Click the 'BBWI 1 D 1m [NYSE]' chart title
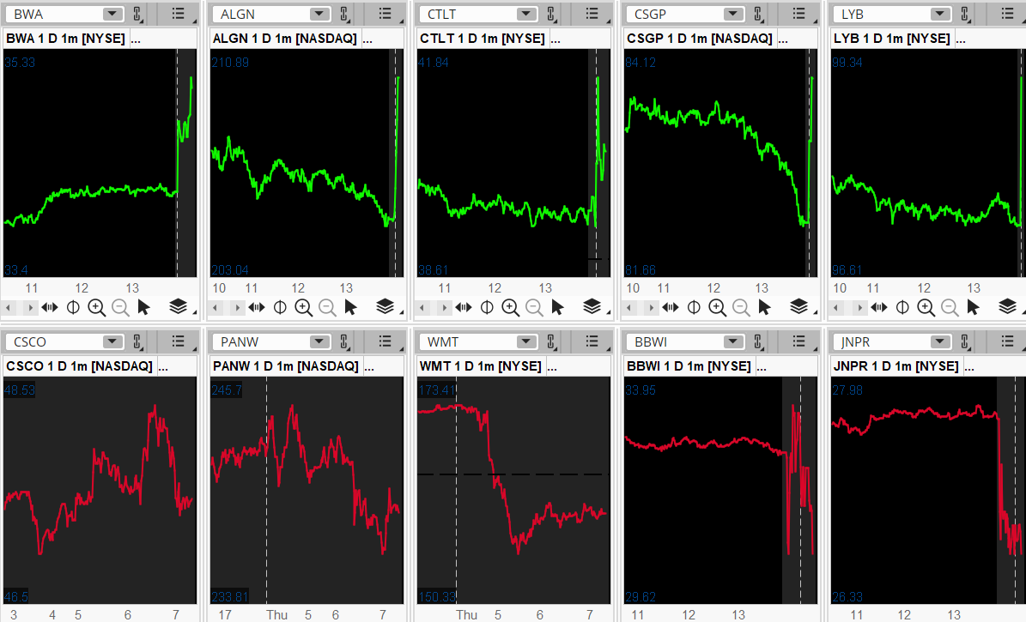 click(689, 366)
